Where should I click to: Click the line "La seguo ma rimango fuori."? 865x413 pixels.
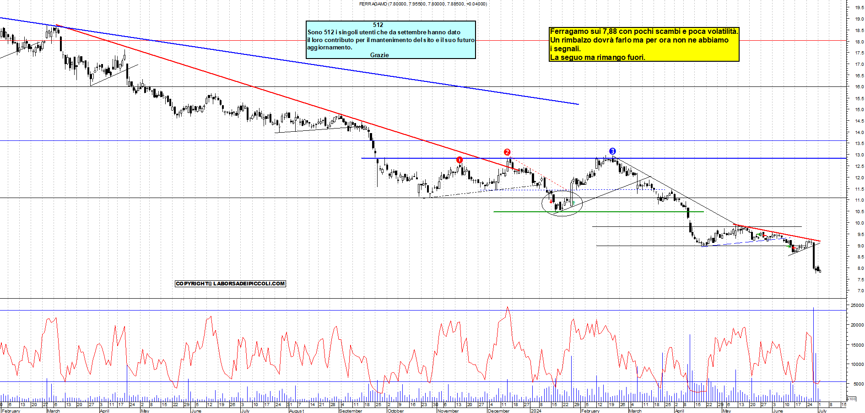point(598,57)
